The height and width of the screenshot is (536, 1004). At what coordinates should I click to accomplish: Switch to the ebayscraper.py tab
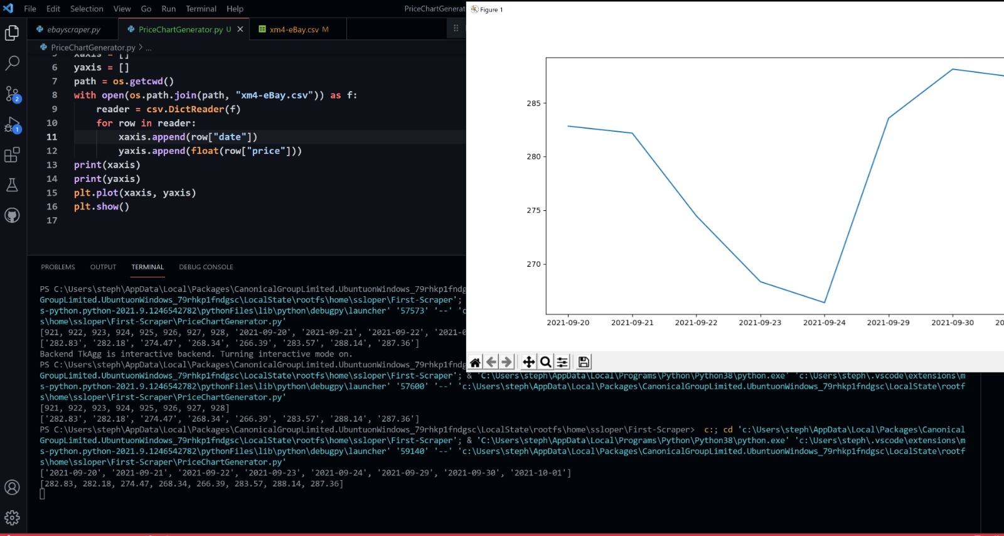73,29
